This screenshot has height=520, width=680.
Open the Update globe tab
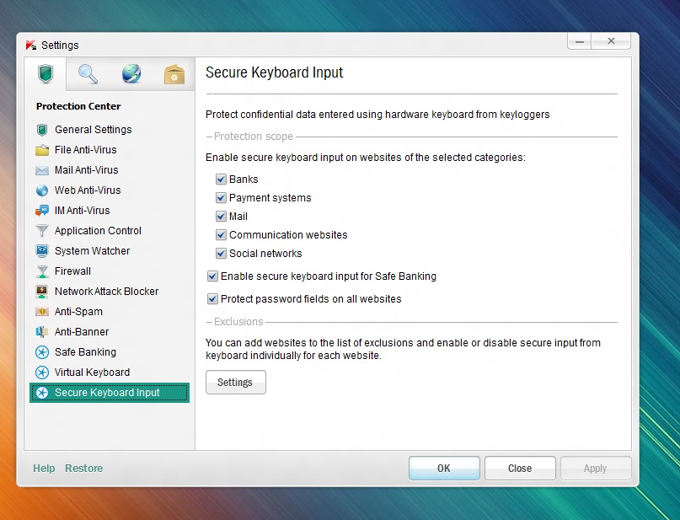(x=131, y=73)
